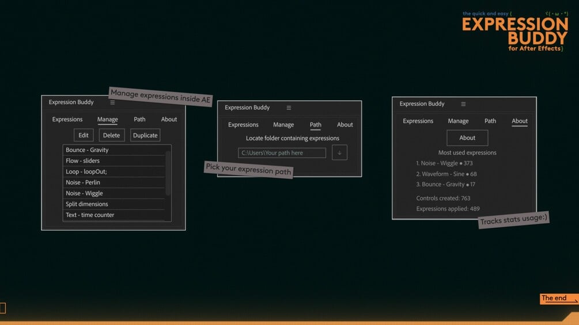Switch to Expressions tab in the Manage panel
The height and width of the screenshot is (325, 579).
(67, 120)
